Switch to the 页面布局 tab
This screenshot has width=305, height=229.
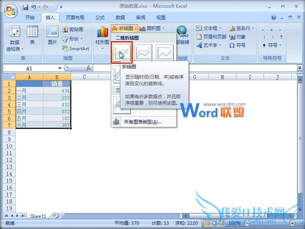point(75,17)
